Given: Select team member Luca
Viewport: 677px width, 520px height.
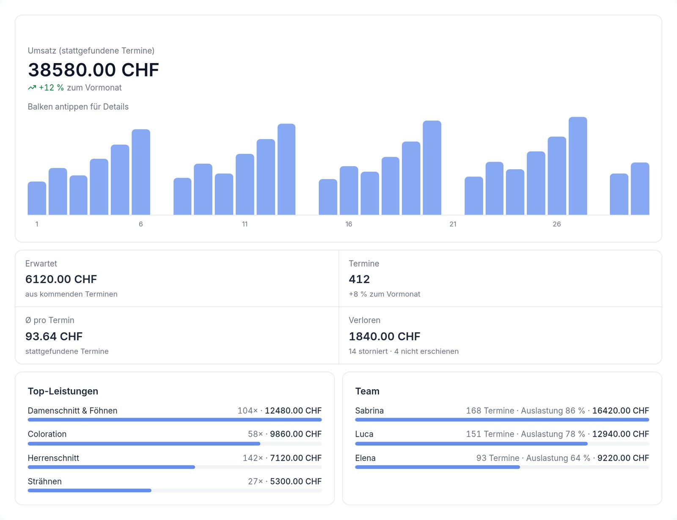Looking at the screenshot, I should pos(364,434).
